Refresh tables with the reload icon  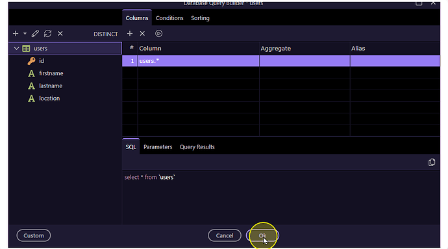click(x=47, y=34)
